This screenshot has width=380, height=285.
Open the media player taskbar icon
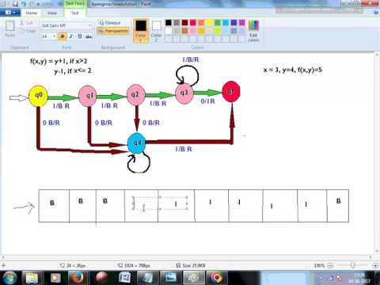[x=55, y=278]
